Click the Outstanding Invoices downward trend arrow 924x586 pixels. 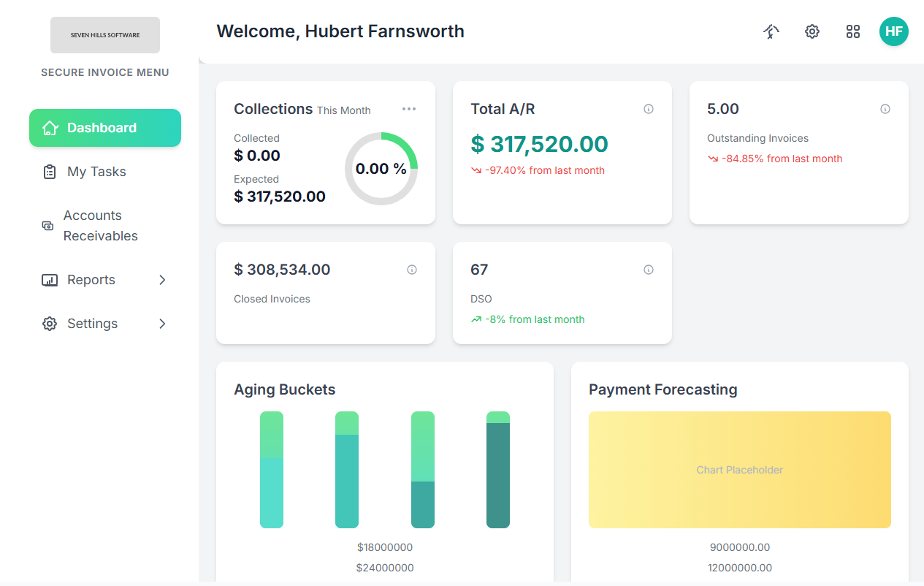coord(713,159)
